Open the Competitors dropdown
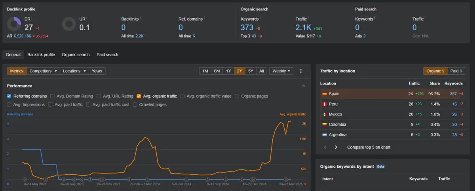This screenshot has height=191, width=475. pos(44,71)
